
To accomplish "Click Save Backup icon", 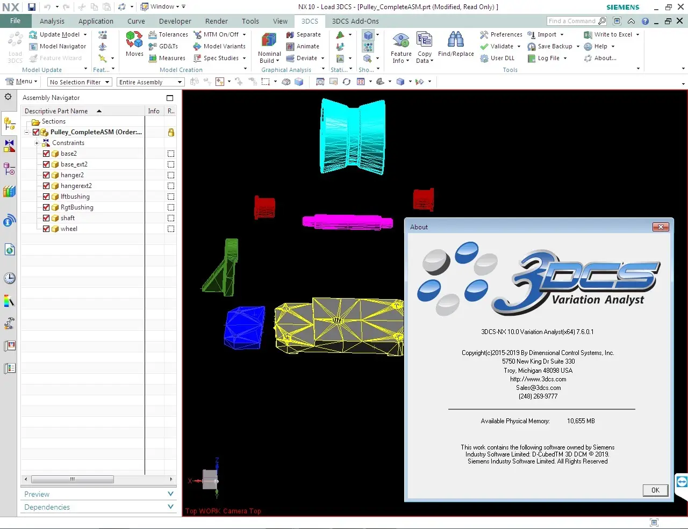I will (532, 46).
